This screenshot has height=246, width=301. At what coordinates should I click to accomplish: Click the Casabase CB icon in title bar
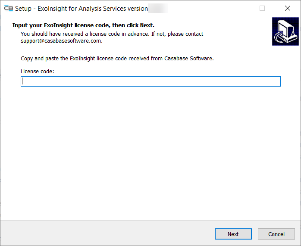8,8
